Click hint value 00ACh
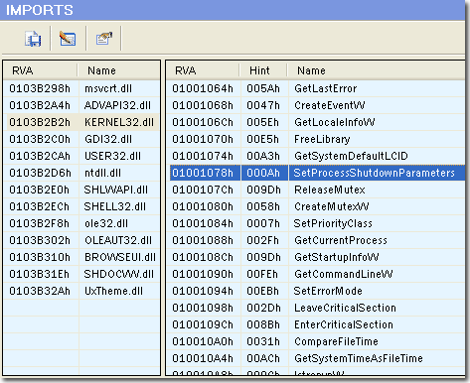 click(263, 358)
